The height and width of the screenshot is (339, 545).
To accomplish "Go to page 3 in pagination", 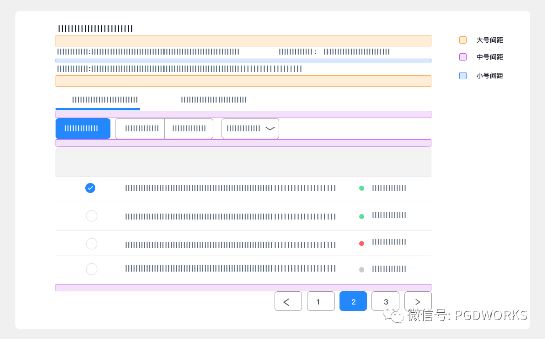I will point(385,301).
